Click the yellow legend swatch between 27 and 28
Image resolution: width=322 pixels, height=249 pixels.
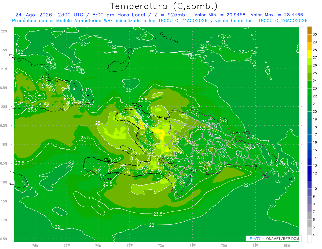309,54
